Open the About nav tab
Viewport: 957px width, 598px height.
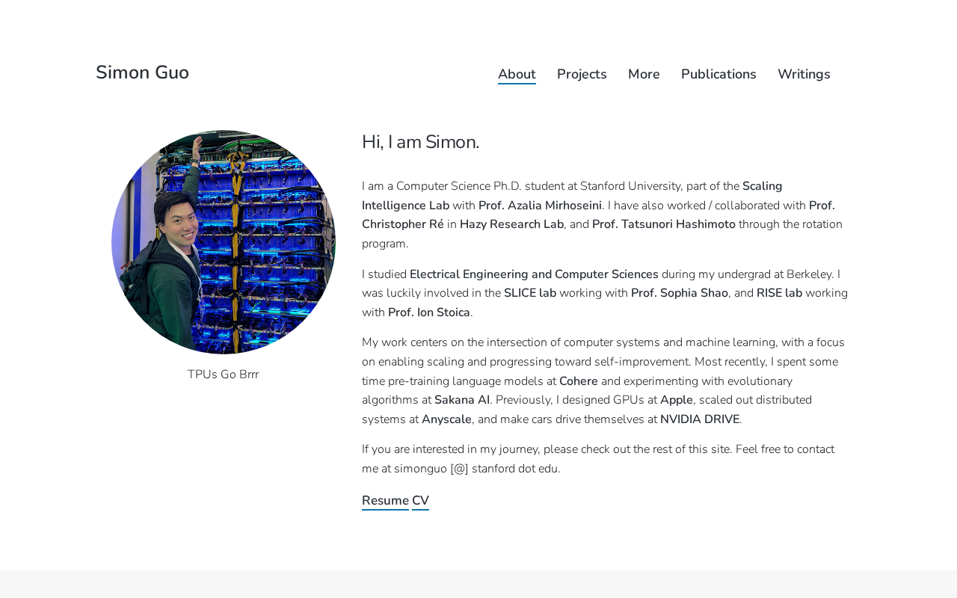tap(517, 75)
